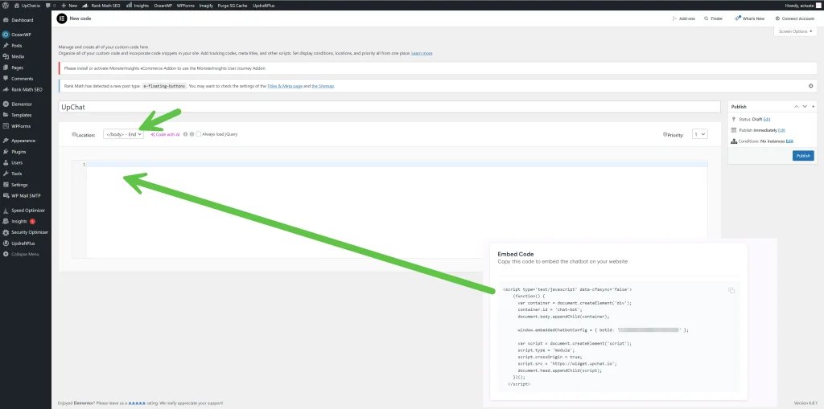Click the five-star rating link
Screen dimensions: 824x409
click(x=137, y=403)
